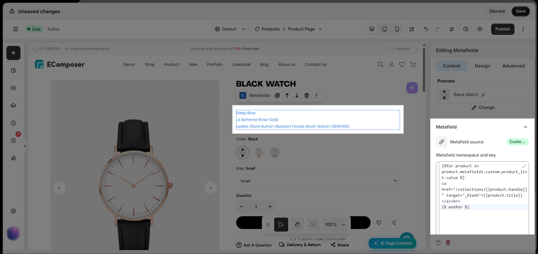The width and height of the screenshot is (538, 254).
Task: Redo the last change
Action: pos(437,29)
